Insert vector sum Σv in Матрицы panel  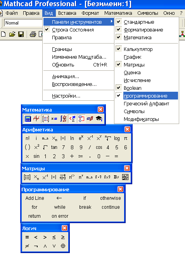point(116,177)
